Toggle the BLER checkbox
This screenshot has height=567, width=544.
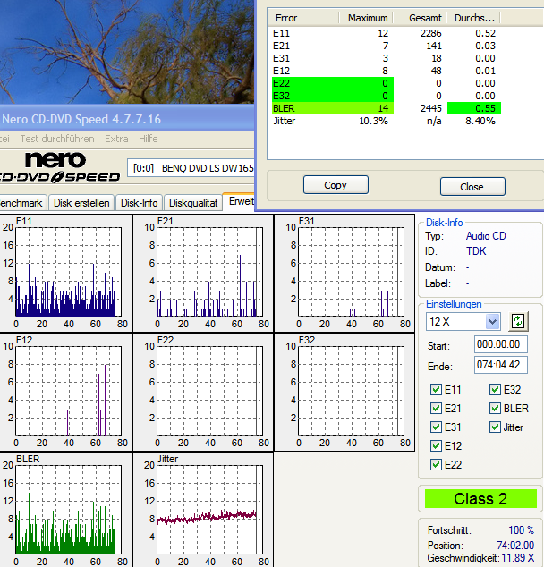point(496,408)
